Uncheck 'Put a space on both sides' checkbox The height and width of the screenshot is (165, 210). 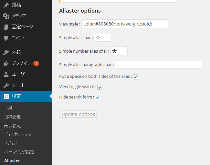pos(135,77)
